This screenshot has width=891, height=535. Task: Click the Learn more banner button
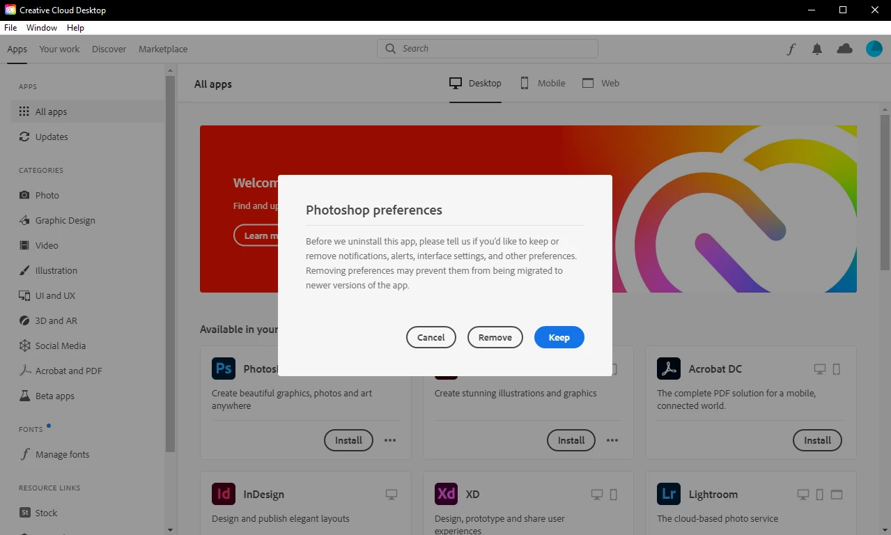[x=256, y=235]
